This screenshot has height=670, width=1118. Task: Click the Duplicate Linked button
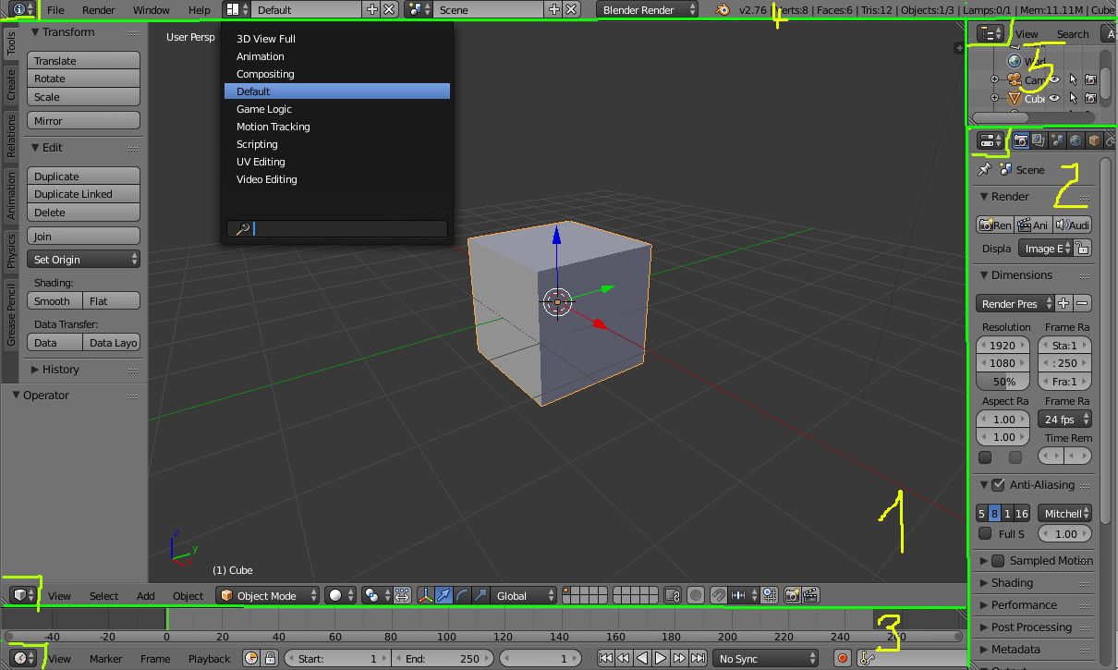(84, 194)
